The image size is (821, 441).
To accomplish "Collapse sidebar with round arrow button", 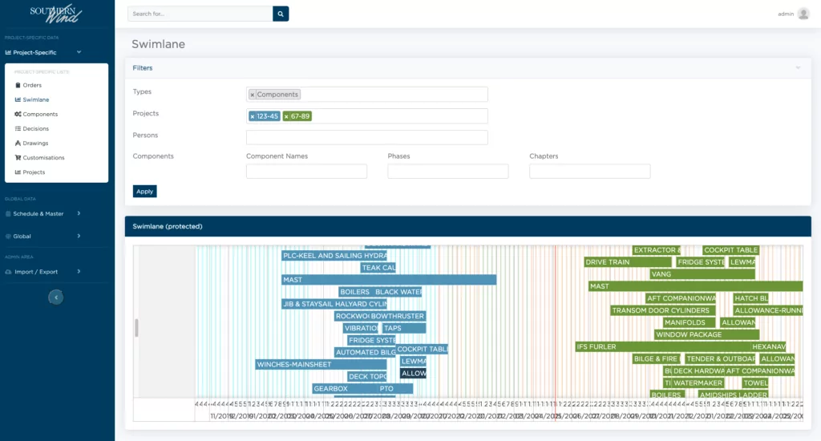I will click(56, 297).
